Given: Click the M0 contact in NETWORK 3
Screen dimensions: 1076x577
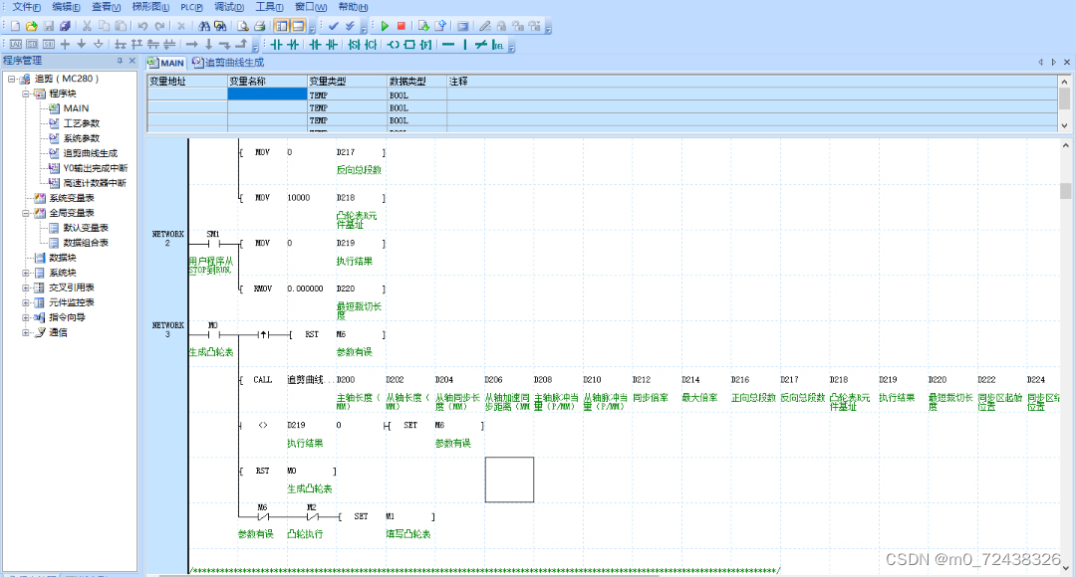Looking at the screenshot, I should (213, 334).
